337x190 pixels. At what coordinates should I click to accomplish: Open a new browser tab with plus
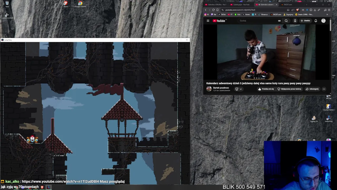(306, 4)
